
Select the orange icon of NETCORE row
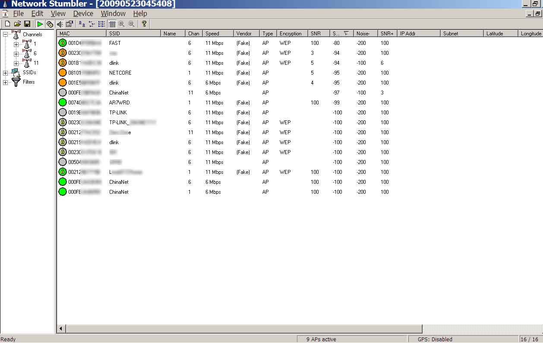pos(63,72)
